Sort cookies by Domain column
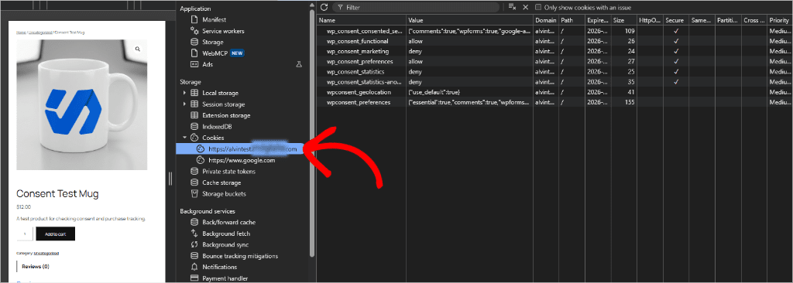Image resolution: width=793 pixels, height=283 pixels. point(546,20)
